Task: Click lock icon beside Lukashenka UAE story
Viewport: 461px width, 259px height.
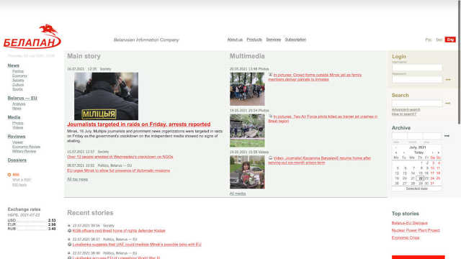Action: [70, 245]
